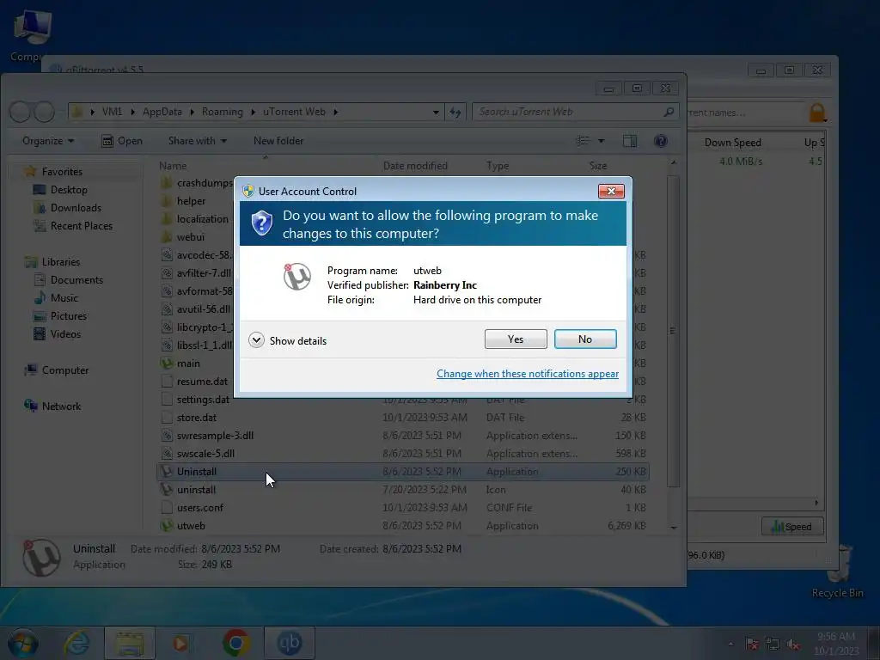Toggle the preview pane icon
880x660 pixels.
(x=630, y=141)
